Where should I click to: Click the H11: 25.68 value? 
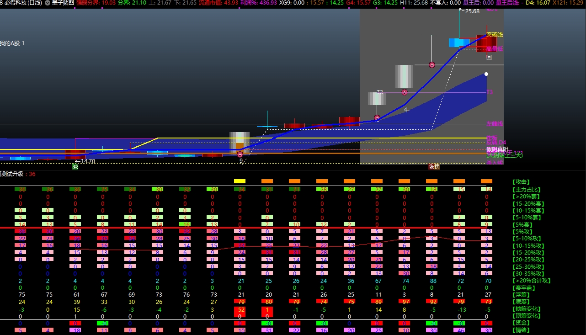click(x=414, y=3)
